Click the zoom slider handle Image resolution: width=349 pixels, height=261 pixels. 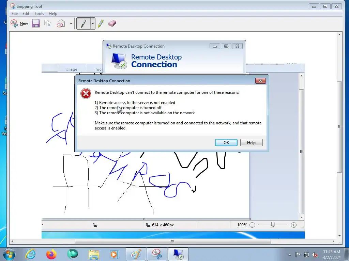click(273, 225)
